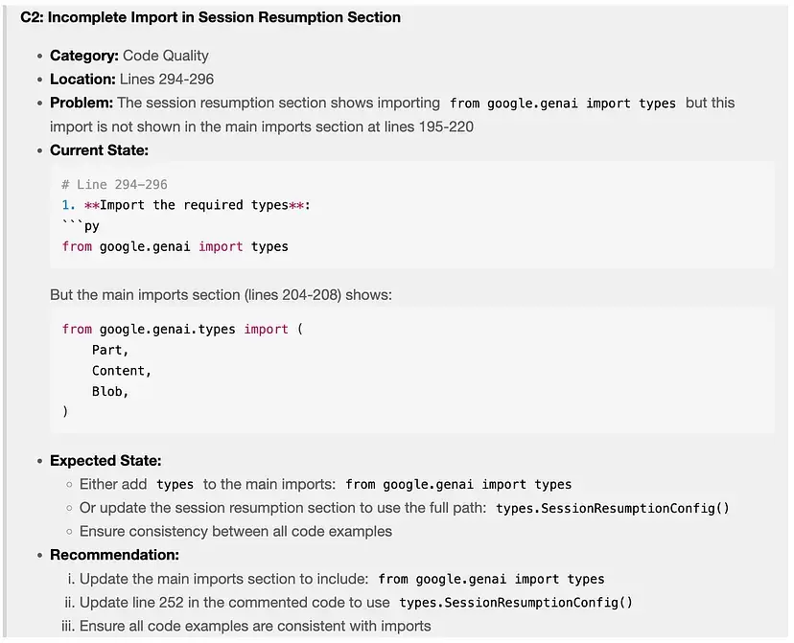This screenshot has width=794, height=643.
Task: Click the 'Blob,' line in code block
Action: pyautogui.click(x=110, y=391)
